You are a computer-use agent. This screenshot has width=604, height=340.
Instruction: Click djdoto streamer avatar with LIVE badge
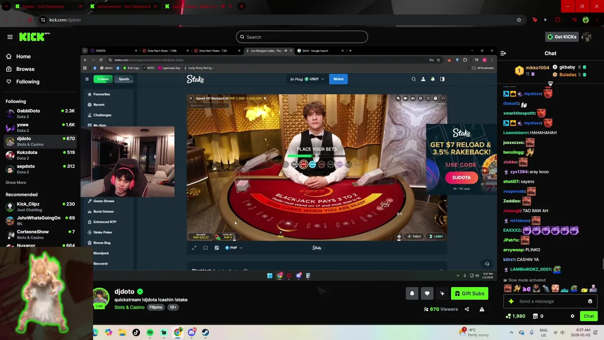(x=101, y=297)
